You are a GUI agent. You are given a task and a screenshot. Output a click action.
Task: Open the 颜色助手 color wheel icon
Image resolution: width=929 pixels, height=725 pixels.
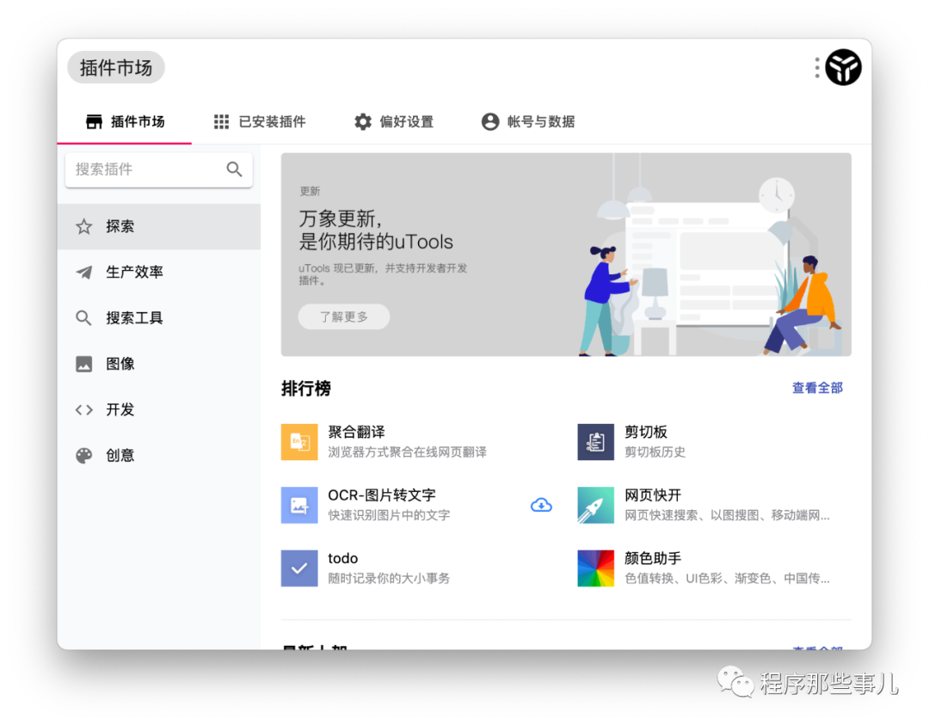click(595, 568)
